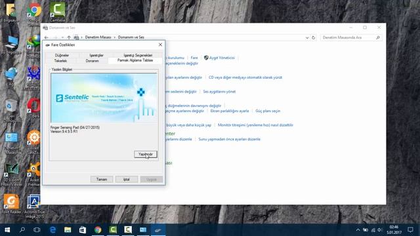Viewport: 420px width, 236px height.
Task: Show hidden system tray icons
Action: click(358, 230)
